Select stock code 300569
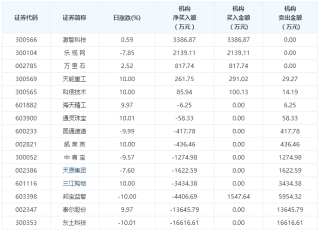This screenshot has width=320, height=232. (x=26, y=79)
